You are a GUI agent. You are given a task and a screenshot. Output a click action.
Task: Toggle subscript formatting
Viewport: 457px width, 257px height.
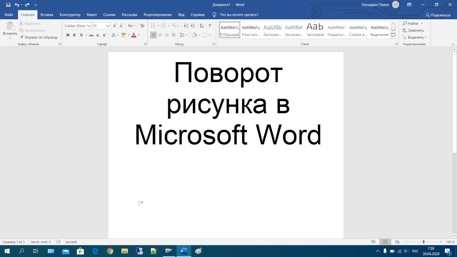click(x=98, y=35)
